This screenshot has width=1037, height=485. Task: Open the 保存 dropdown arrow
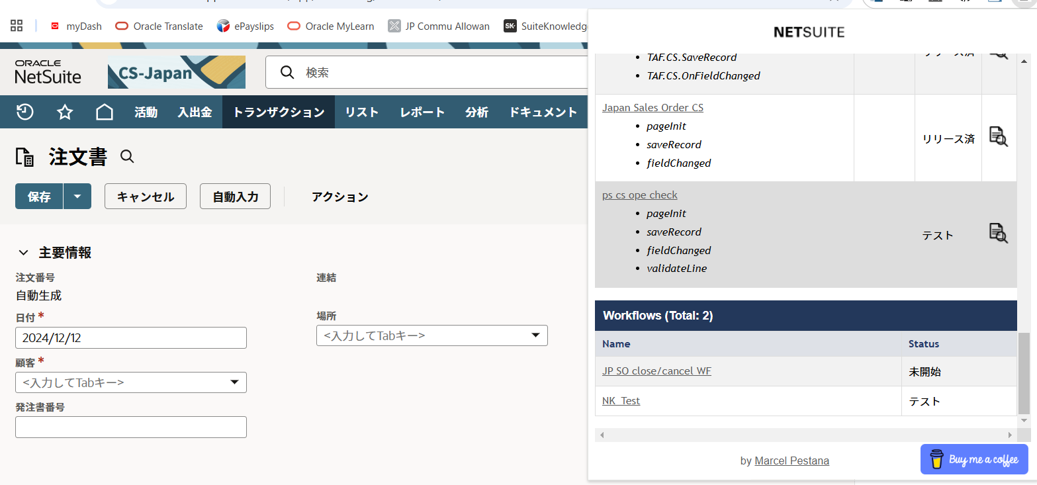click(x=77, y=197)
